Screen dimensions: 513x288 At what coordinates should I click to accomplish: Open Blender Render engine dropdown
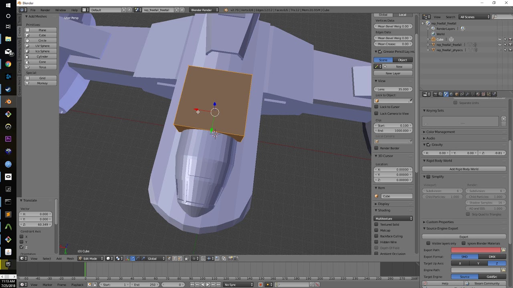point(204,10)
